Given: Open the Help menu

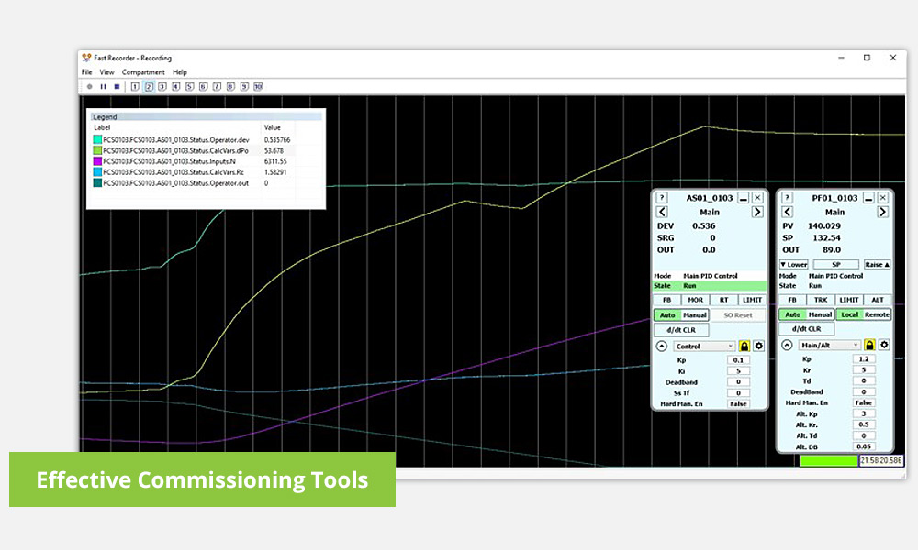Looking at the screenshot, I should (x=180, y=72).
